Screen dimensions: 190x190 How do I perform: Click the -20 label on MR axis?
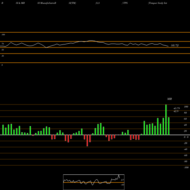click(x=185, y=143)
